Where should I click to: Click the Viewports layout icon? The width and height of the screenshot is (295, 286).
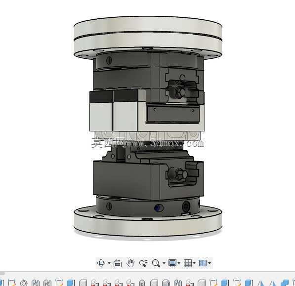203,263
